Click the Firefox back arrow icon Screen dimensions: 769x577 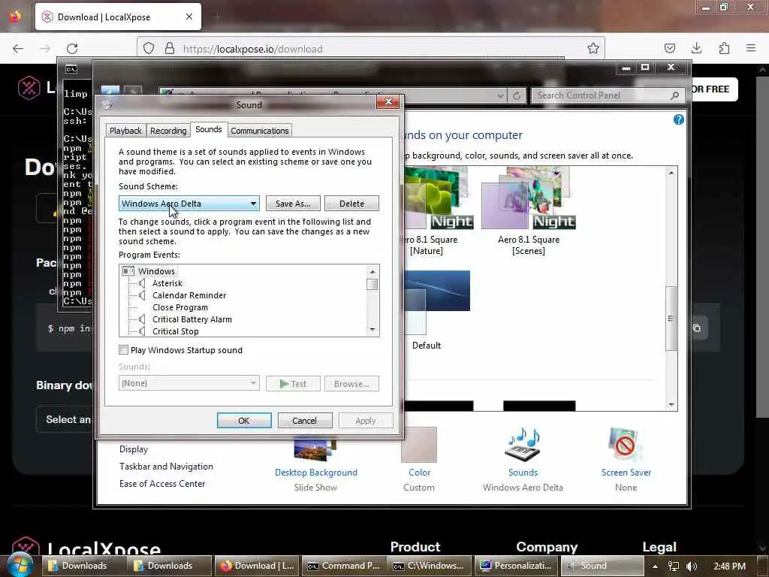click(18, 49)
